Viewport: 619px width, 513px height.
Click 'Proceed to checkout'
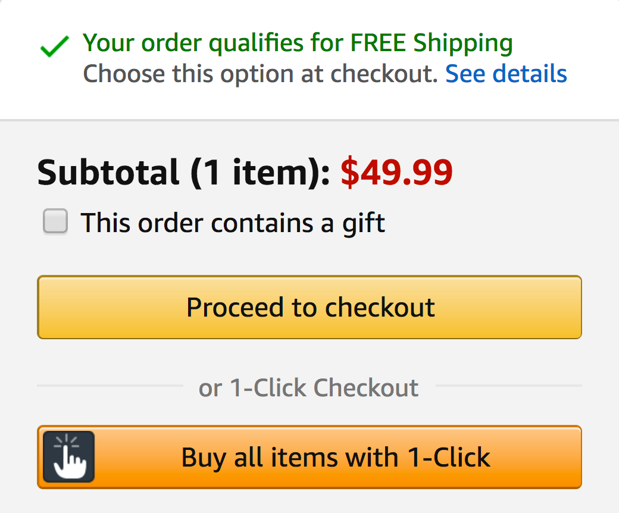point(309,307)
